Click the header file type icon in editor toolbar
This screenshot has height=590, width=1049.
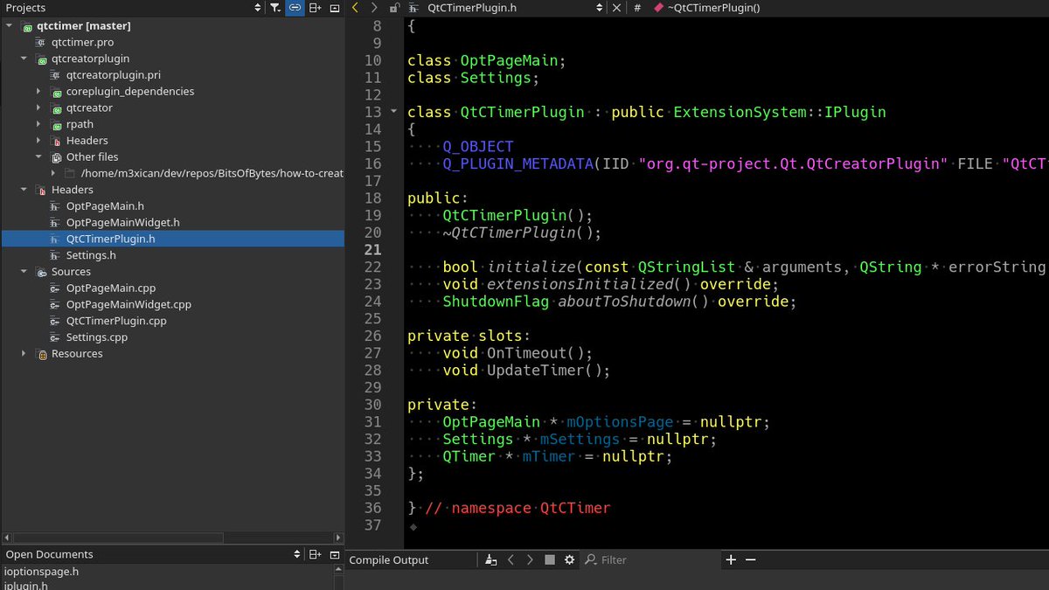413,8
